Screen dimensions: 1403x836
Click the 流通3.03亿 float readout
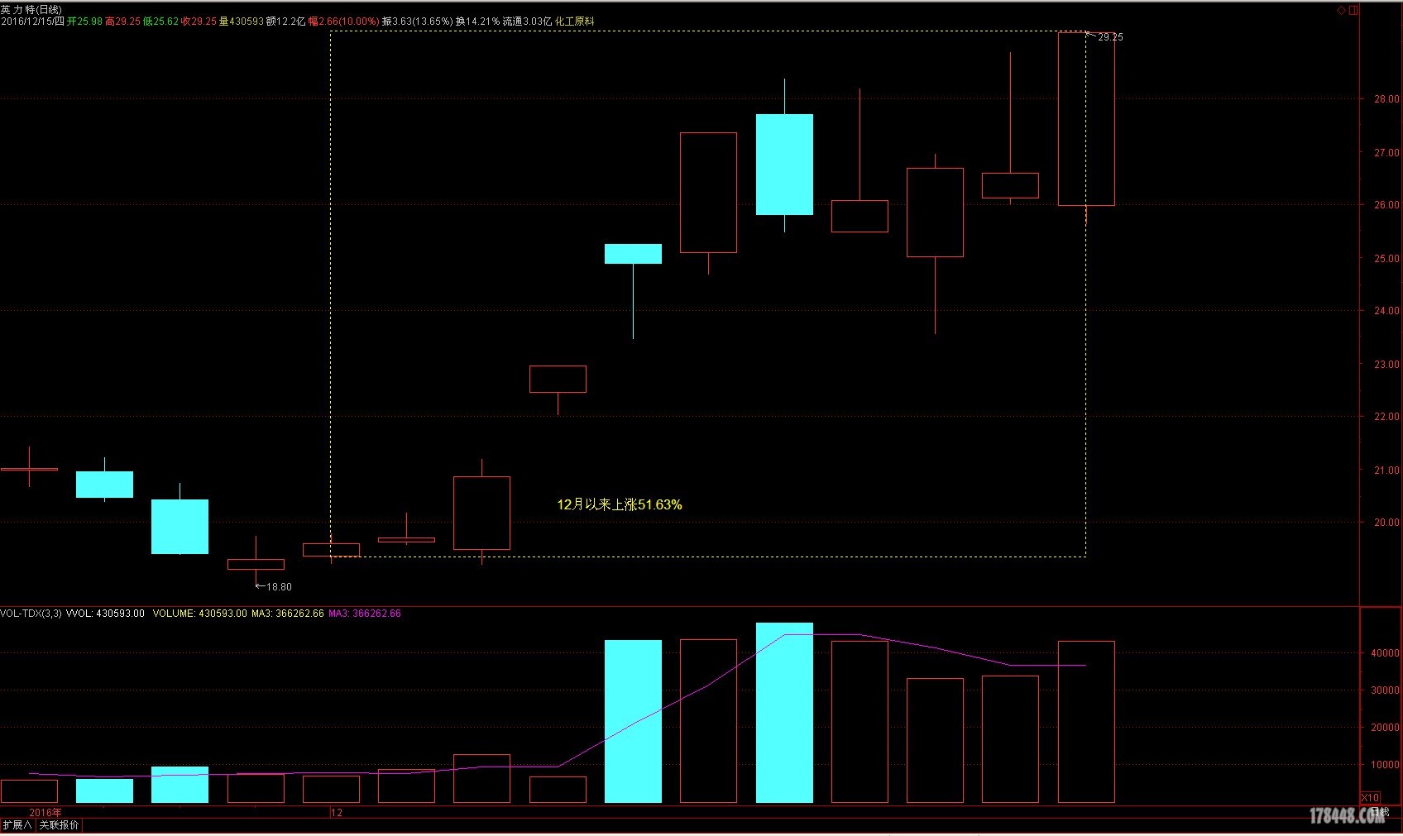point(527,21)
